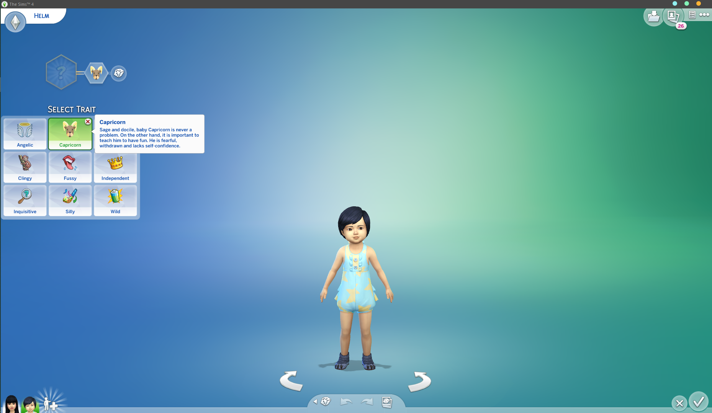
Task: Save household to library
Action: pyautogui.click(x=653, y=16)
